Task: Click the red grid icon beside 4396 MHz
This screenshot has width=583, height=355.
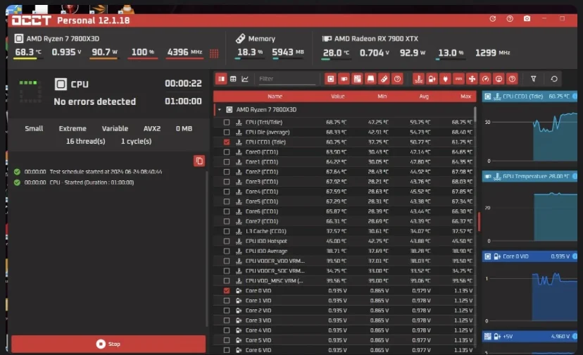Action: [x=214, y=54]
